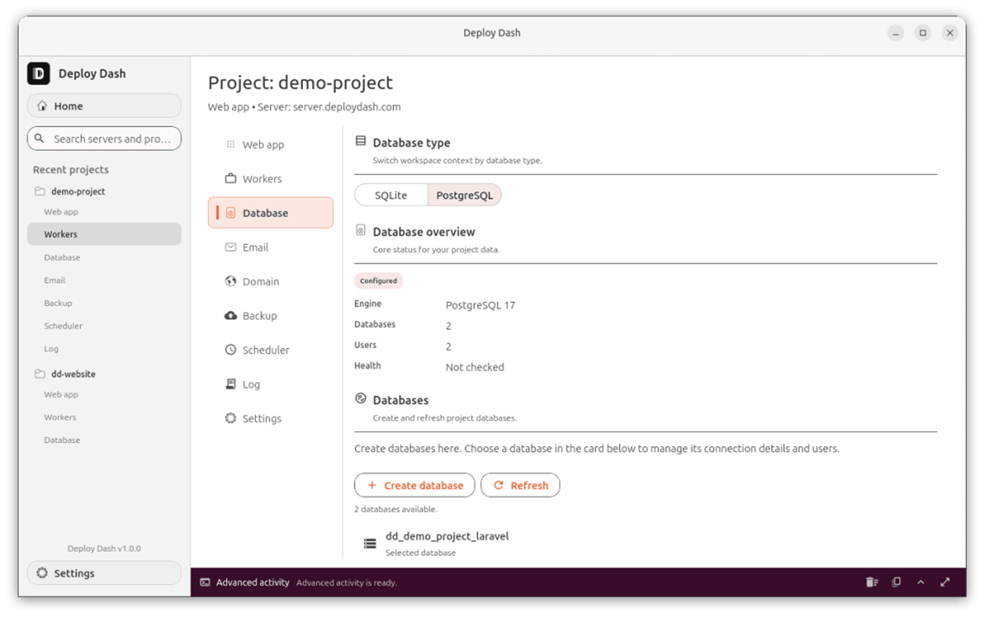This screenshot has width=984, height=617.
Task: Select the highlighted Database tab in project menu
Action: [271, 212]
